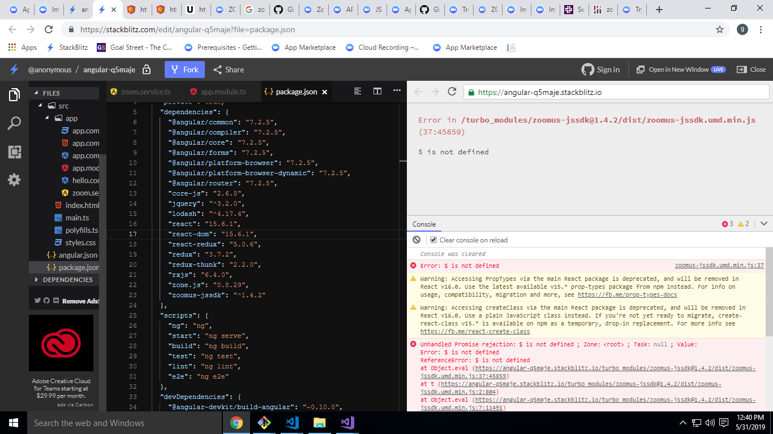Open Cloud Recording bookmark
The image size is (773, 434).
point(383,47)
